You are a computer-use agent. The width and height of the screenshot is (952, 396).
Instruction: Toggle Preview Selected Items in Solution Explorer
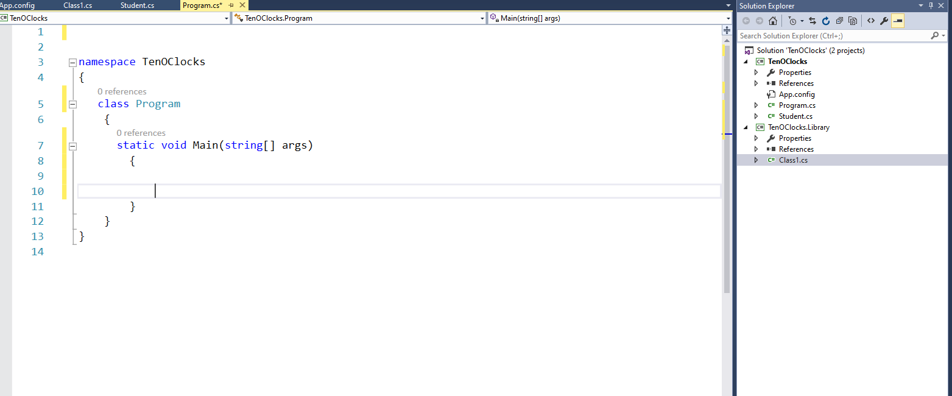coord(898,20)
